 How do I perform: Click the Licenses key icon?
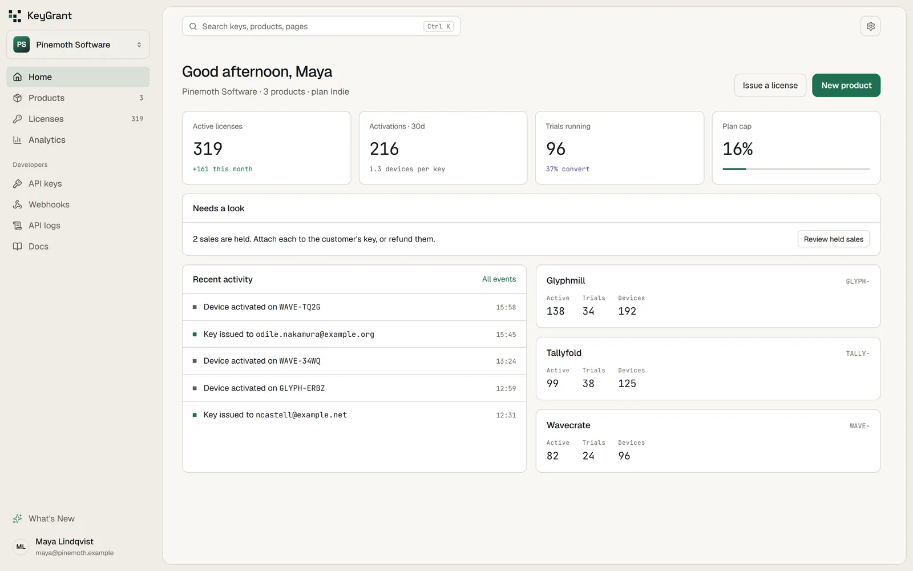click(18, 119)
